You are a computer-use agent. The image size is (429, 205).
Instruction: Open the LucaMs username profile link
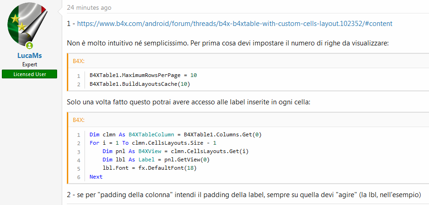coord(29,56)
